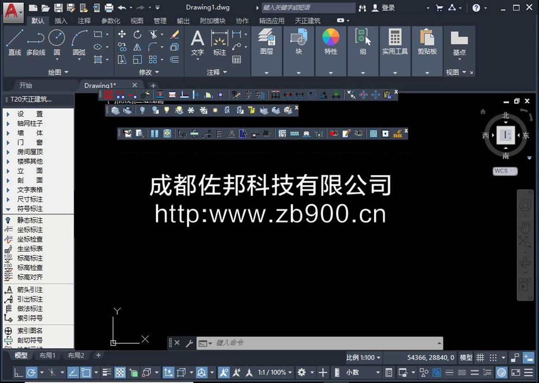The image size is (539, 383).
Task: Expand the 绘图 panel dropdown
Action: pos(58,72)
